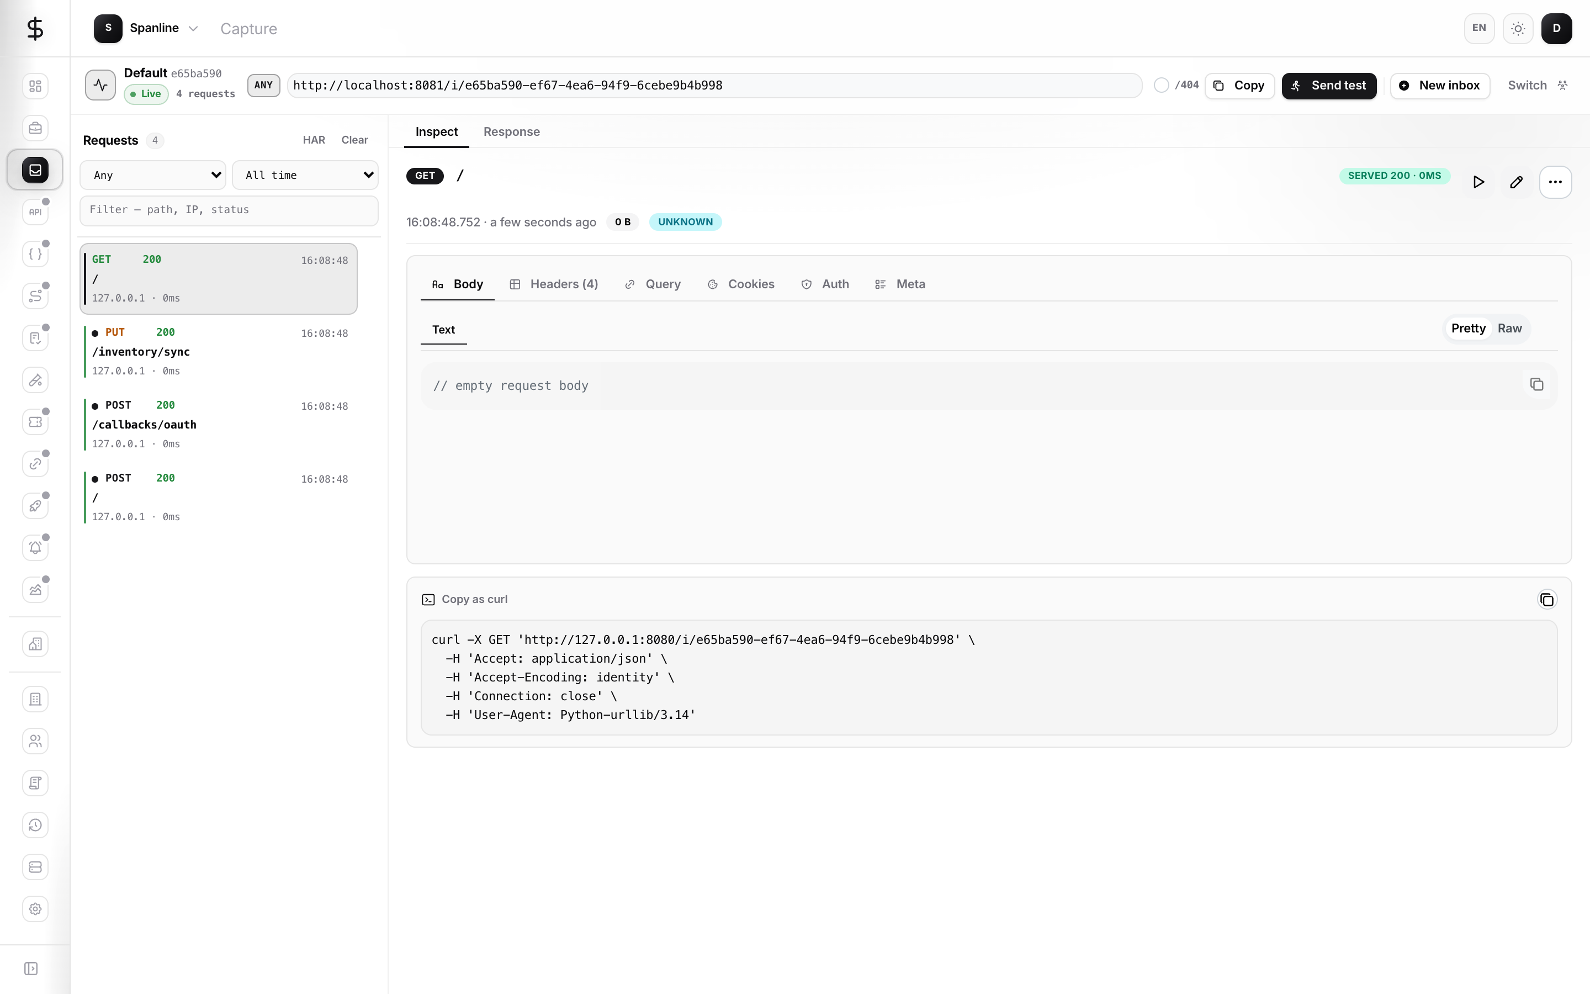Open the API sidebar icon
Image resolution: width=1590 pixels, height=994 pixels.
tap(35, 212)
